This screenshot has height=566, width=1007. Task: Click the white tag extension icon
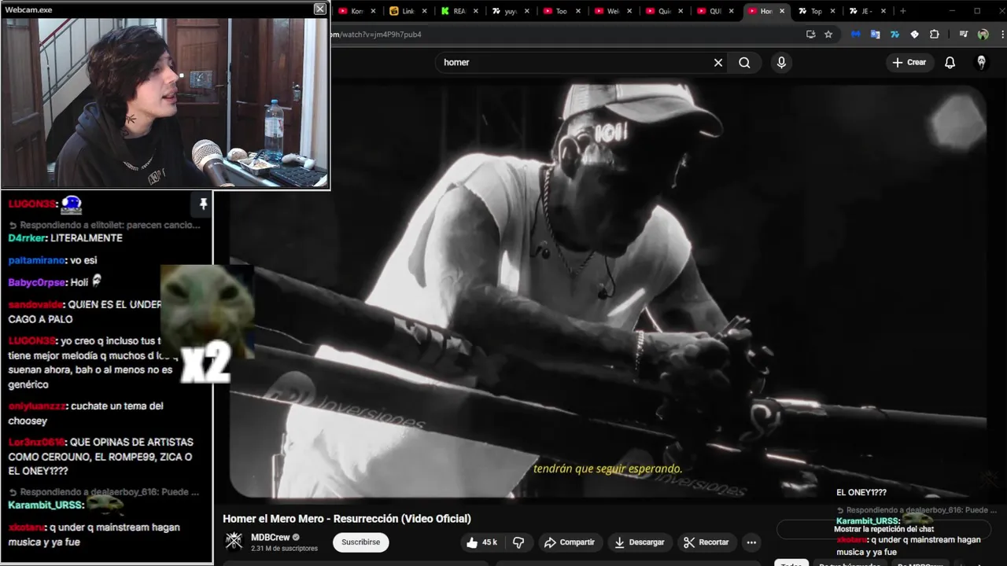coord(914,35)
